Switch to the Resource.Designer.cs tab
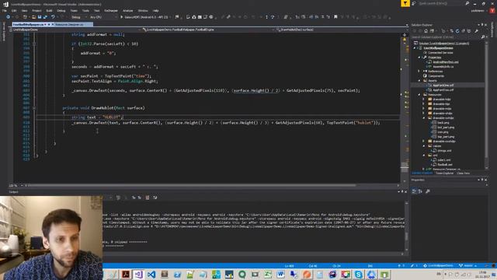The height and width of the screenshot is (280, 497). click(70, 24)
